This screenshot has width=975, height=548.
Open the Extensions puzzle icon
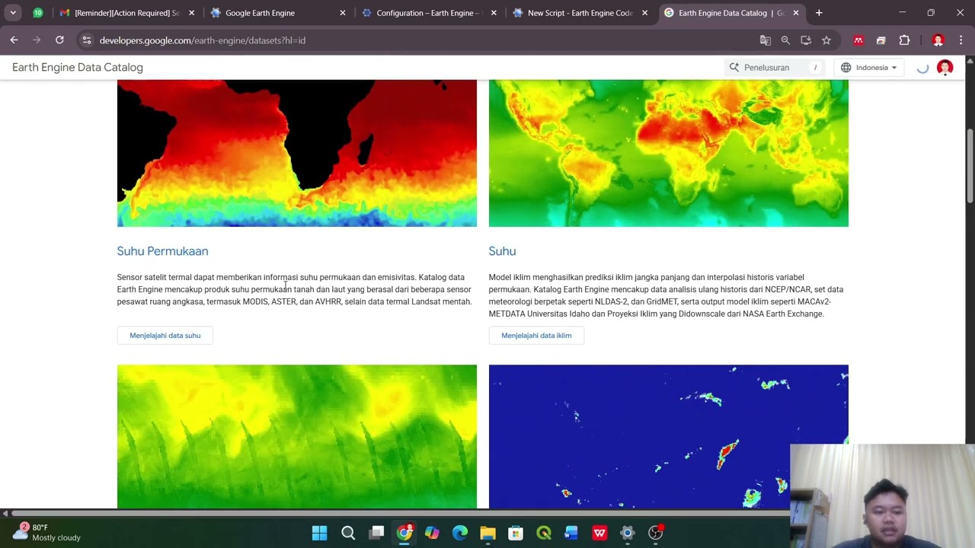click(904, 40)
